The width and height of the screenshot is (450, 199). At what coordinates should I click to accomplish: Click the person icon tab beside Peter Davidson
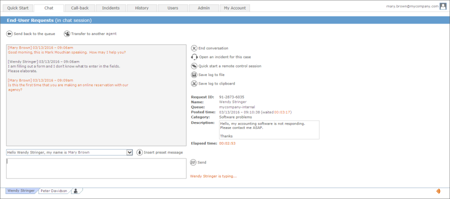[x=76, y=190]
